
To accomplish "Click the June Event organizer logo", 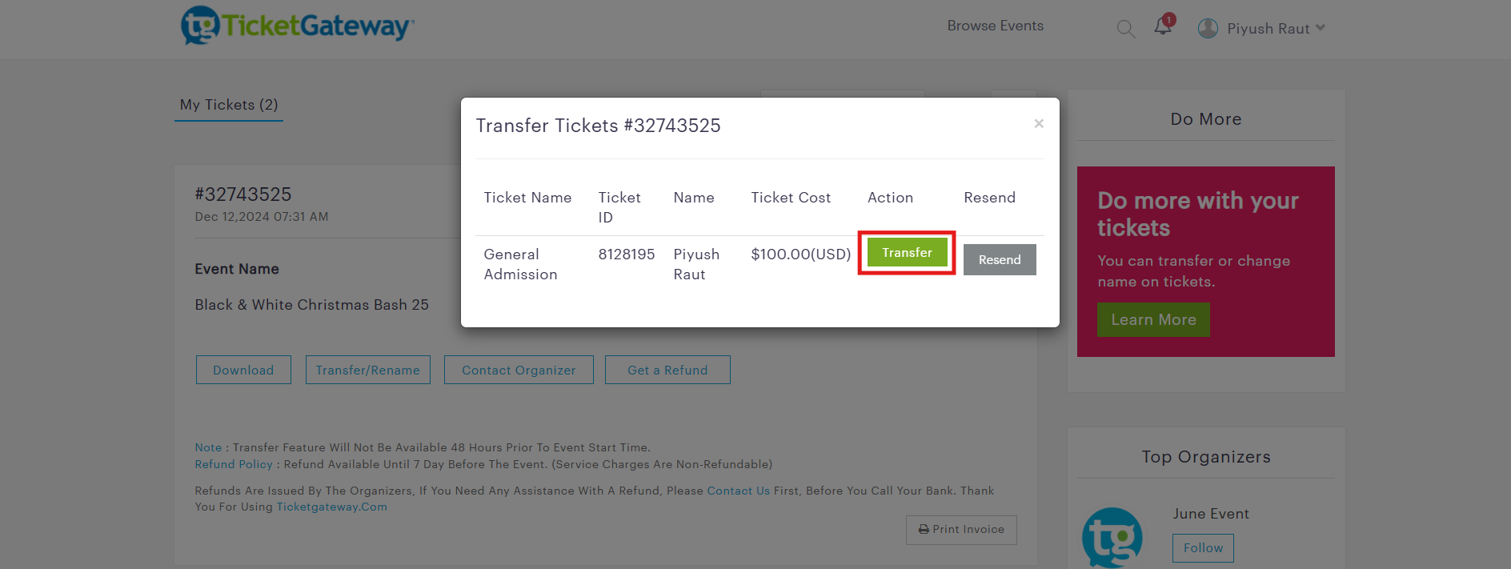I will pos(1112,537).
